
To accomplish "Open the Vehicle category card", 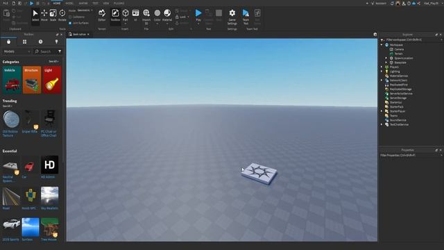I will click(12, 80).
